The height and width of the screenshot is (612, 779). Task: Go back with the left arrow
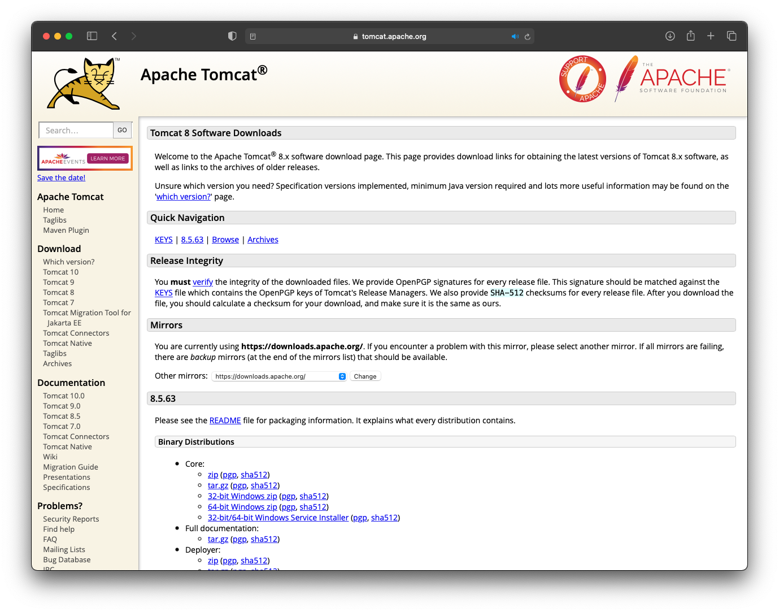[x=114, y=36]
